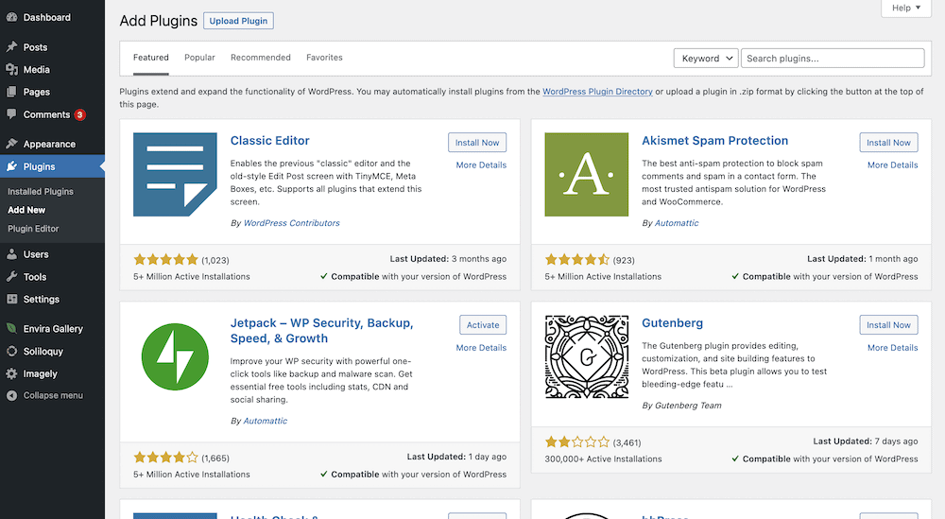Install Classic Editor with Install Now
The width and height of the screenshot is (945, 519).
coord(476,143)
